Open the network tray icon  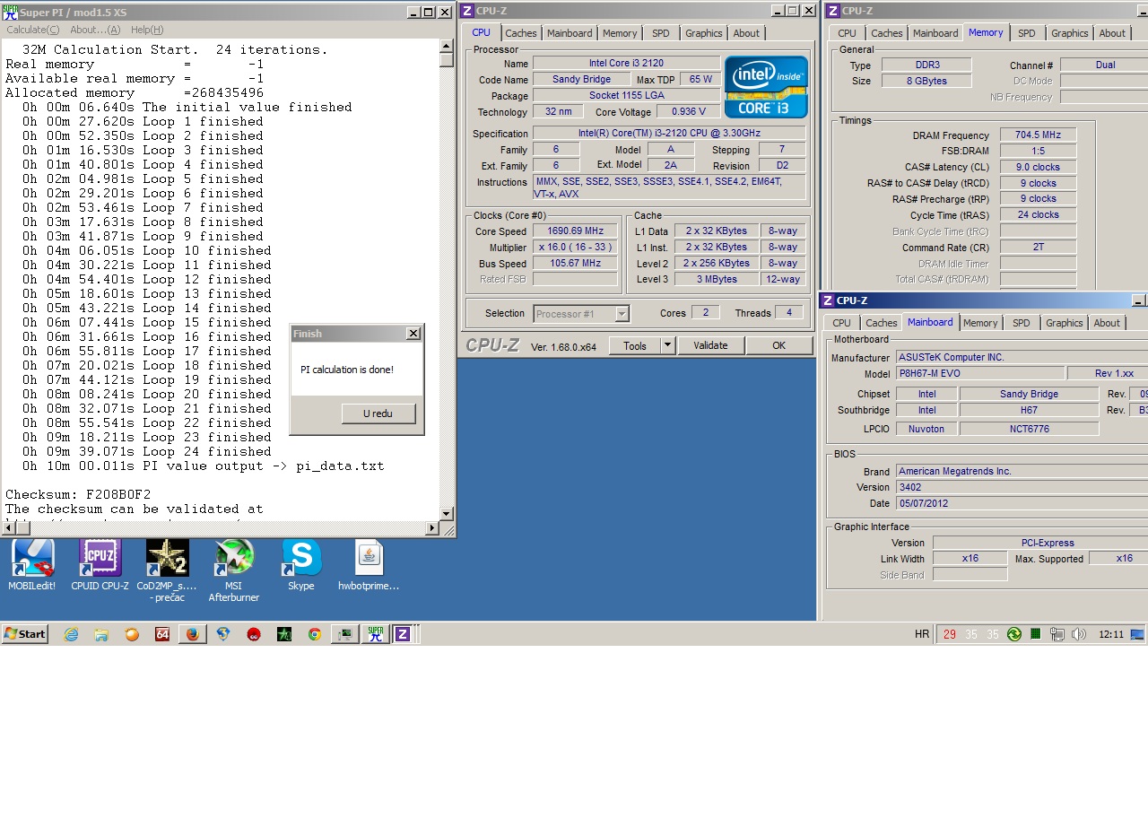click(1057, 634)
